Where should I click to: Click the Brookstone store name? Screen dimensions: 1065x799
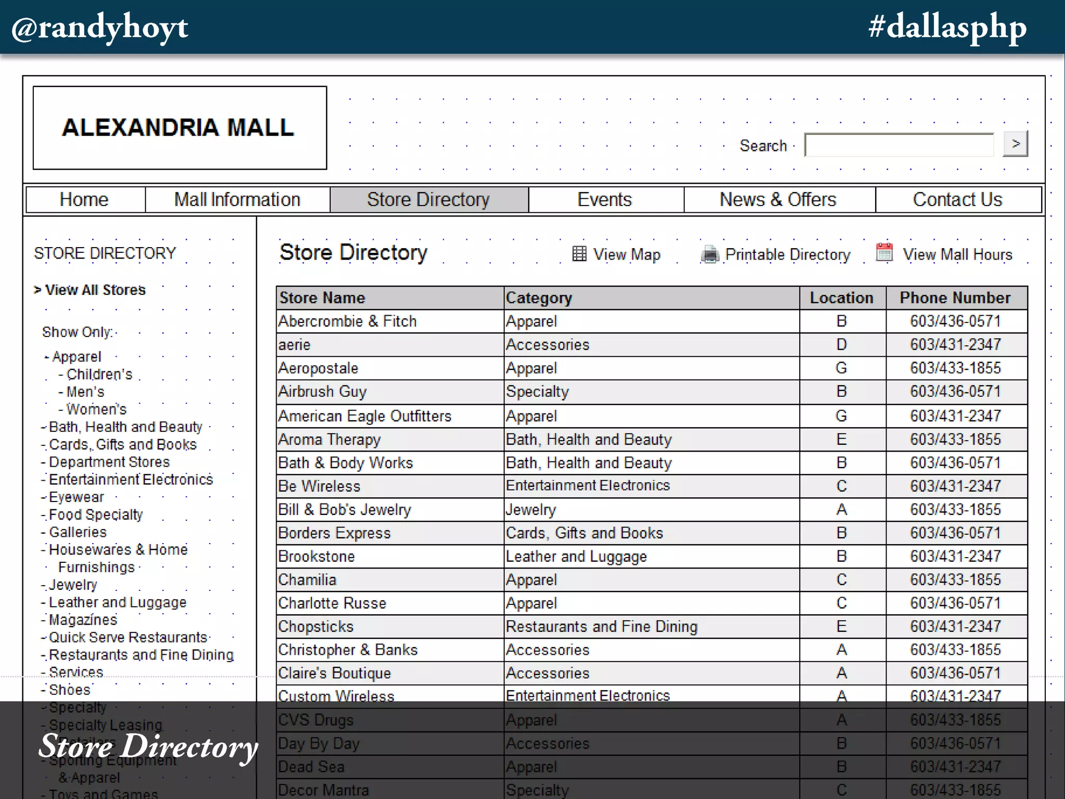point(316,556)
